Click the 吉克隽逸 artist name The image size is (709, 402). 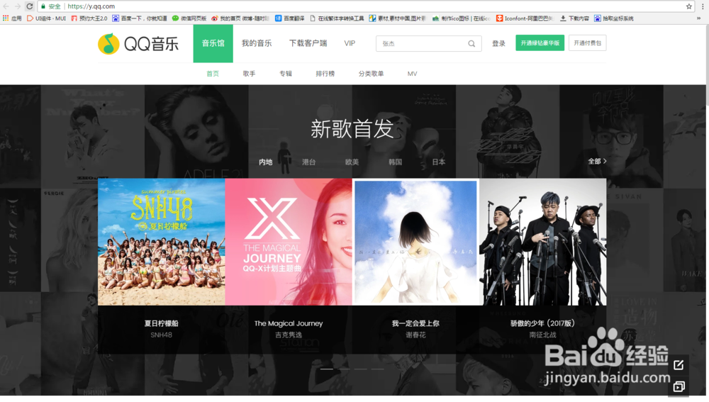(289, 335)
